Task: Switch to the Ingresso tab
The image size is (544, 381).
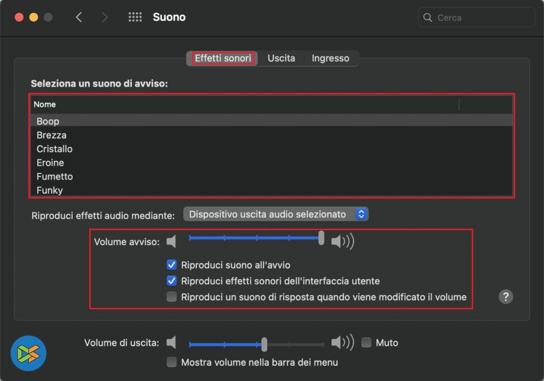Action: 330,58
